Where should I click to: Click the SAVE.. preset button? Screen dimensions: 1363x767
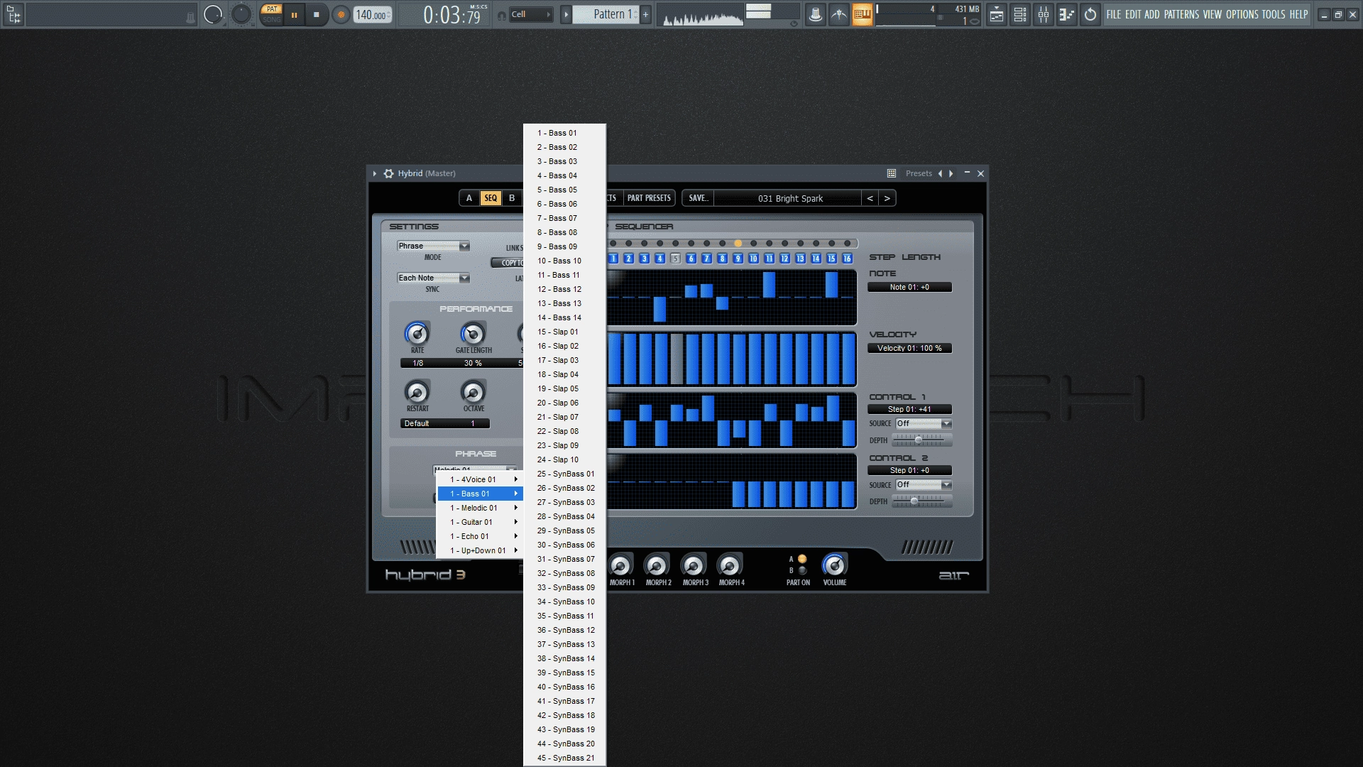[699, 198]
